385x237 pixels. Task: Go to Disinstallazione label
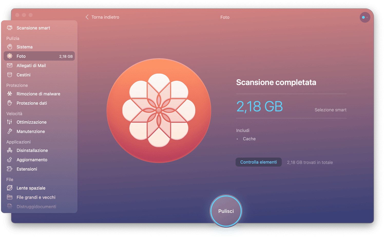[x=32, y=150]
